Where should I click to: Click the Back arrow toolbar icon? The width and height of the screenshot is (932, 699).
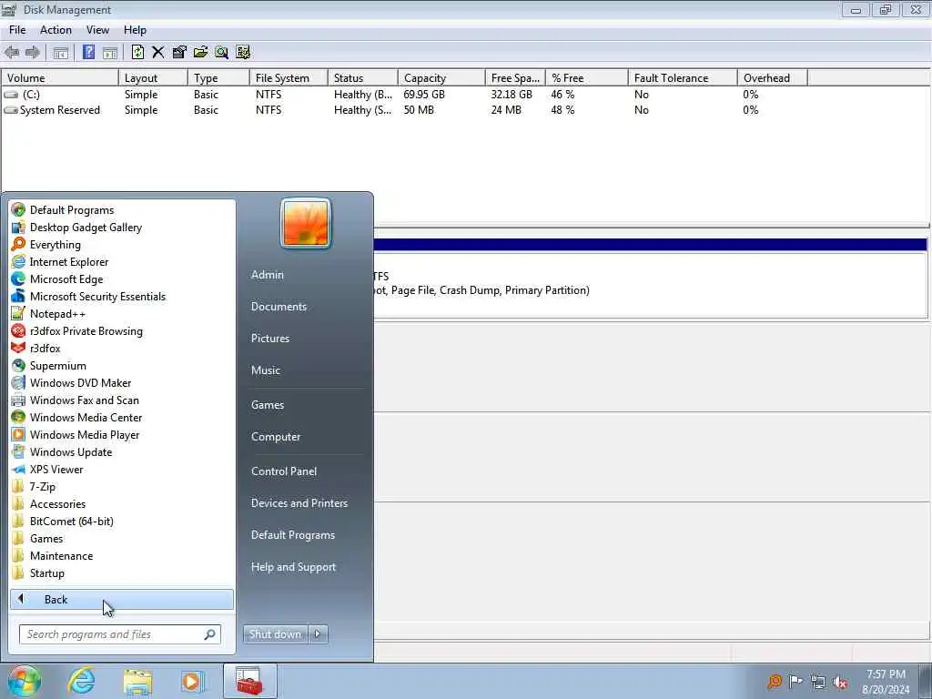pyautogui.click(x=12, y=52)
